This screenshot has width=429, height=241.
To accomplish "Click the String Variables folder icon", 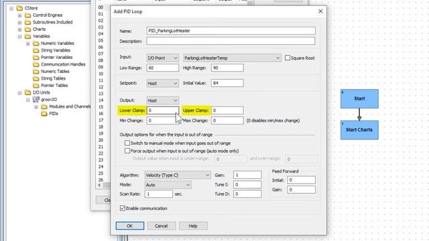I will pos(36,50).
